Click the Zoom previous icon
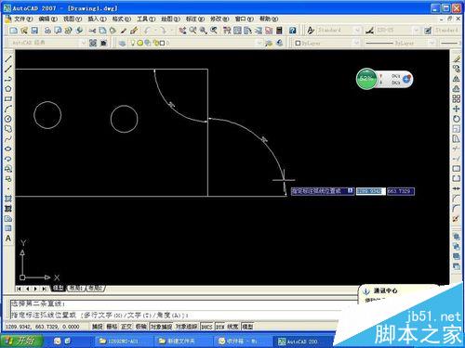The width and height of the screenshot is (465, 348). tap(214, 31)
